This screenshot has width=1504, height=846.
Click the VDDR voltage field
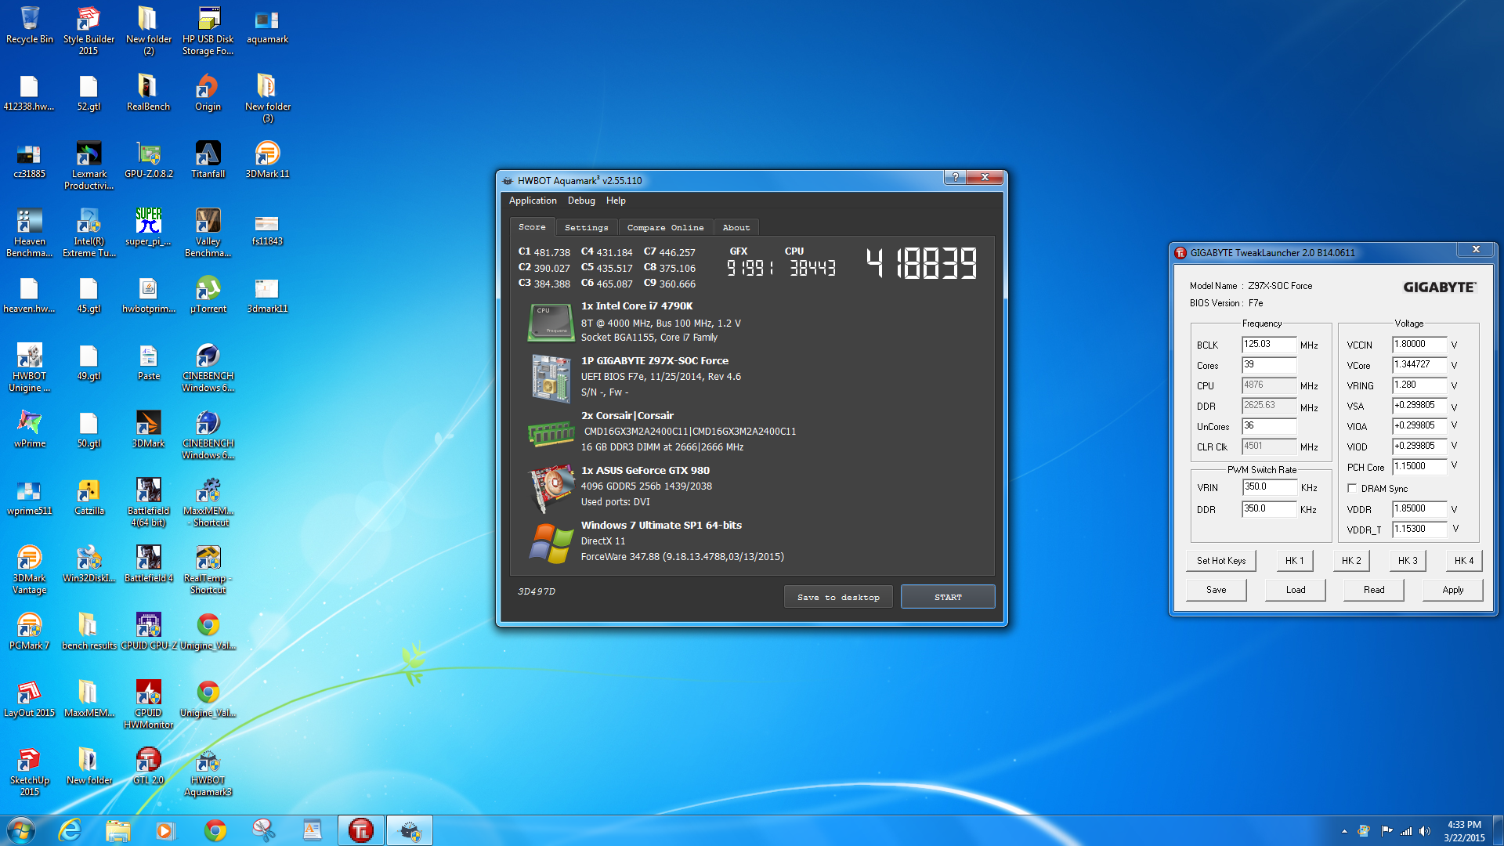(1419, 508)
